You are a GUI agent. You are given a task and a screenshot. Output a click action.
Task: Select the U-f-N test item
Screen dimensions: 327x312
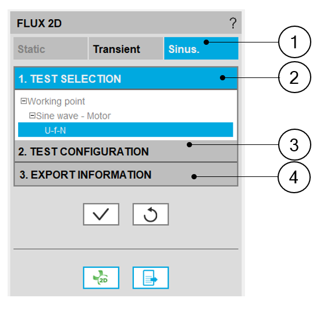[126, 130]
